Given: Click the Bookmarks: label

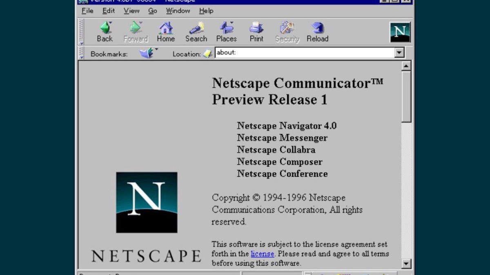Looking at the screenshot, I should tap(109, 54).
